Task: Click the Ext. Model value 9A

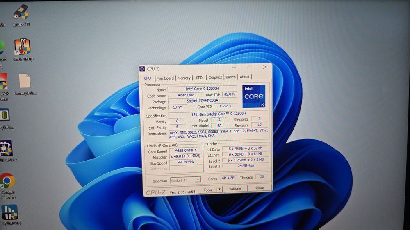Action: pos(219,125)
